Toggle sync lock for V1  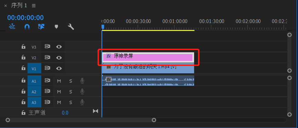[47, 68]
